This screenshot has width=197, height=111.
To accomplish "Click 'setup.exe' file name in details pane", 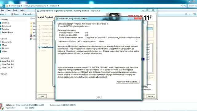I will [10, 105].
